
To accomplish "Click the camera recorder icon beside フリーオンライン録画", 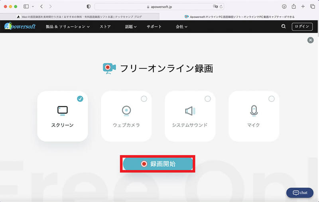I will tap(109, 69).
